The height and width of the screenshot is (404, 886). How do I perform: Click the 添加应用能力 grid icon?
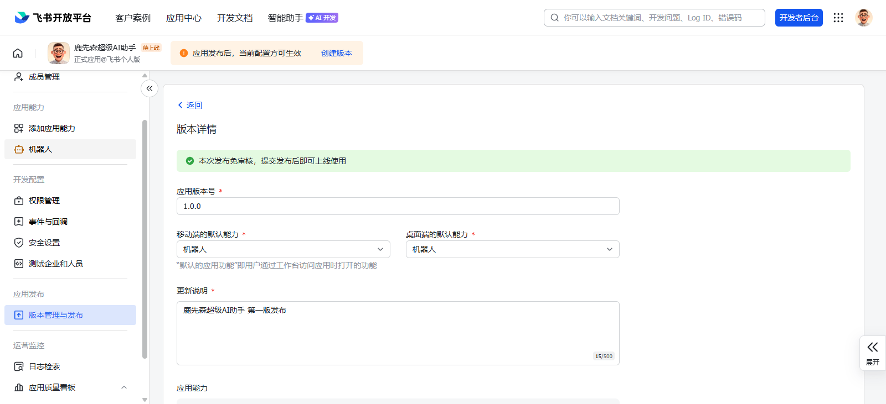[x=19, y=128]
